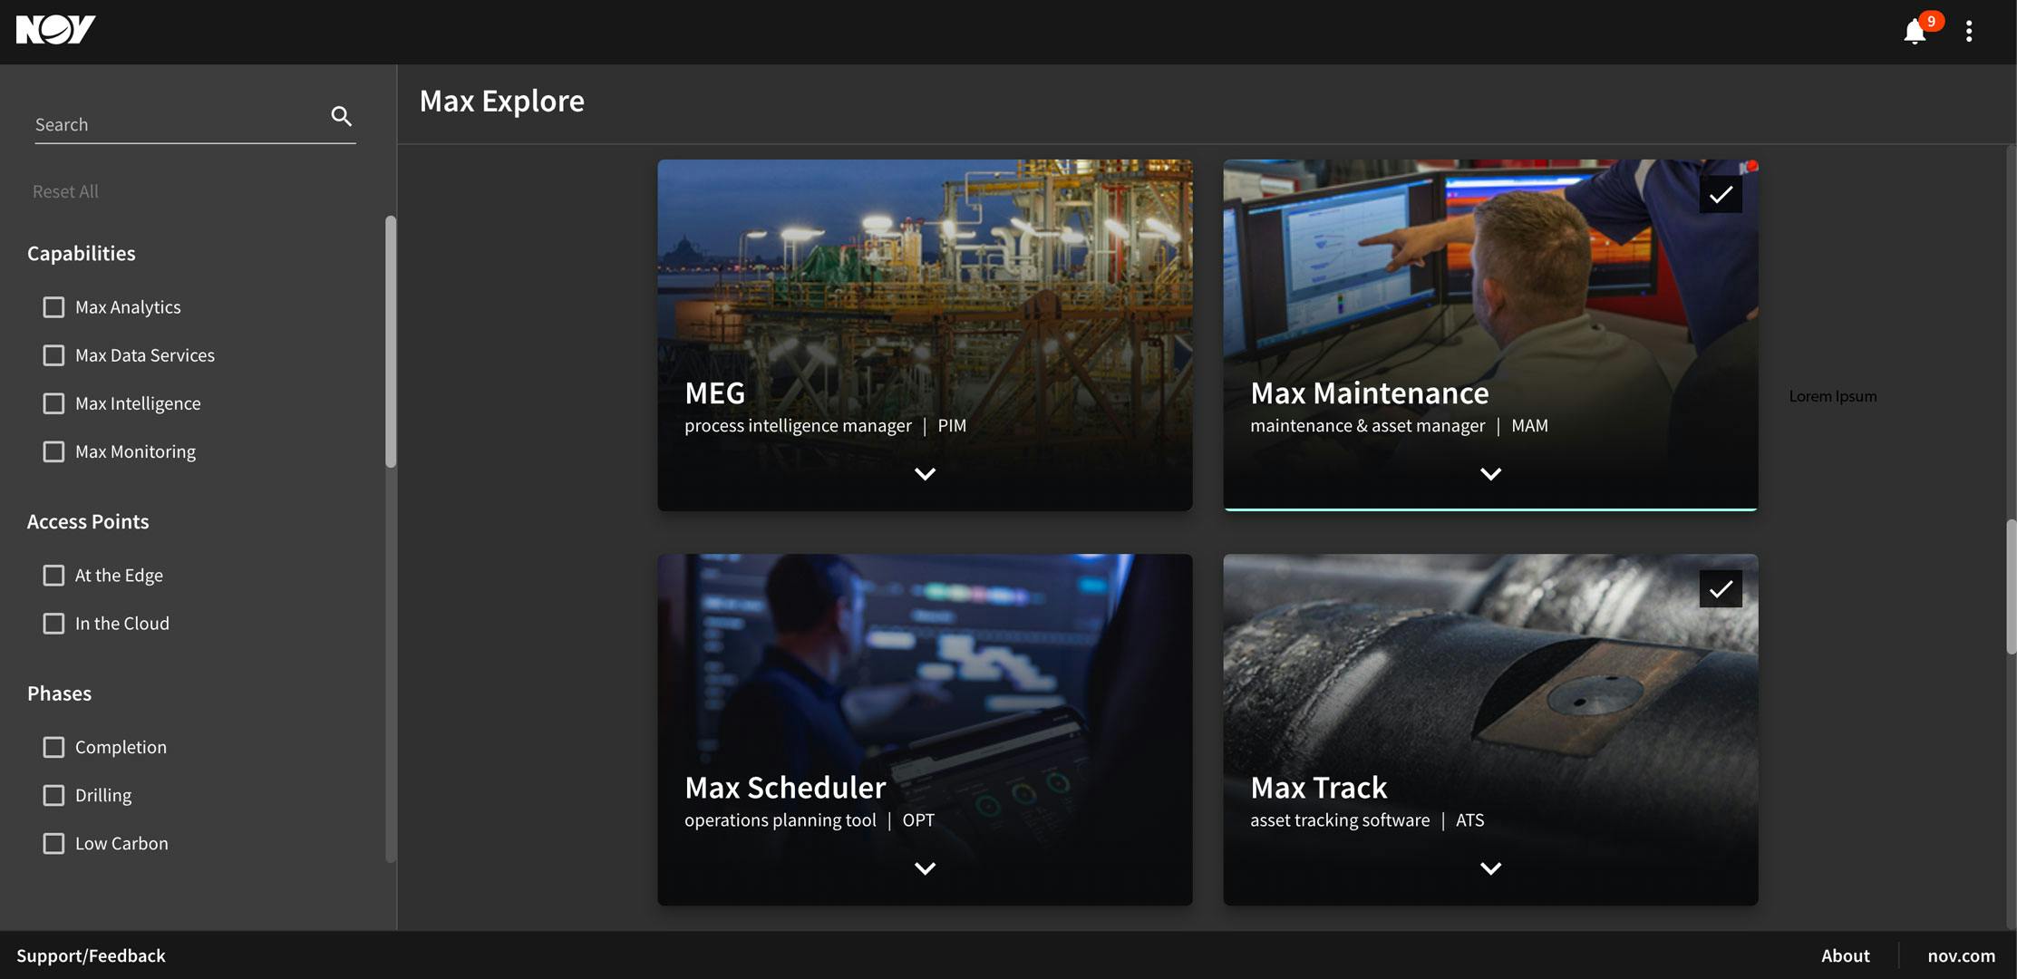Check the Max Analytics checkbox
The image size is (2017, 979).
coord(53,307)
